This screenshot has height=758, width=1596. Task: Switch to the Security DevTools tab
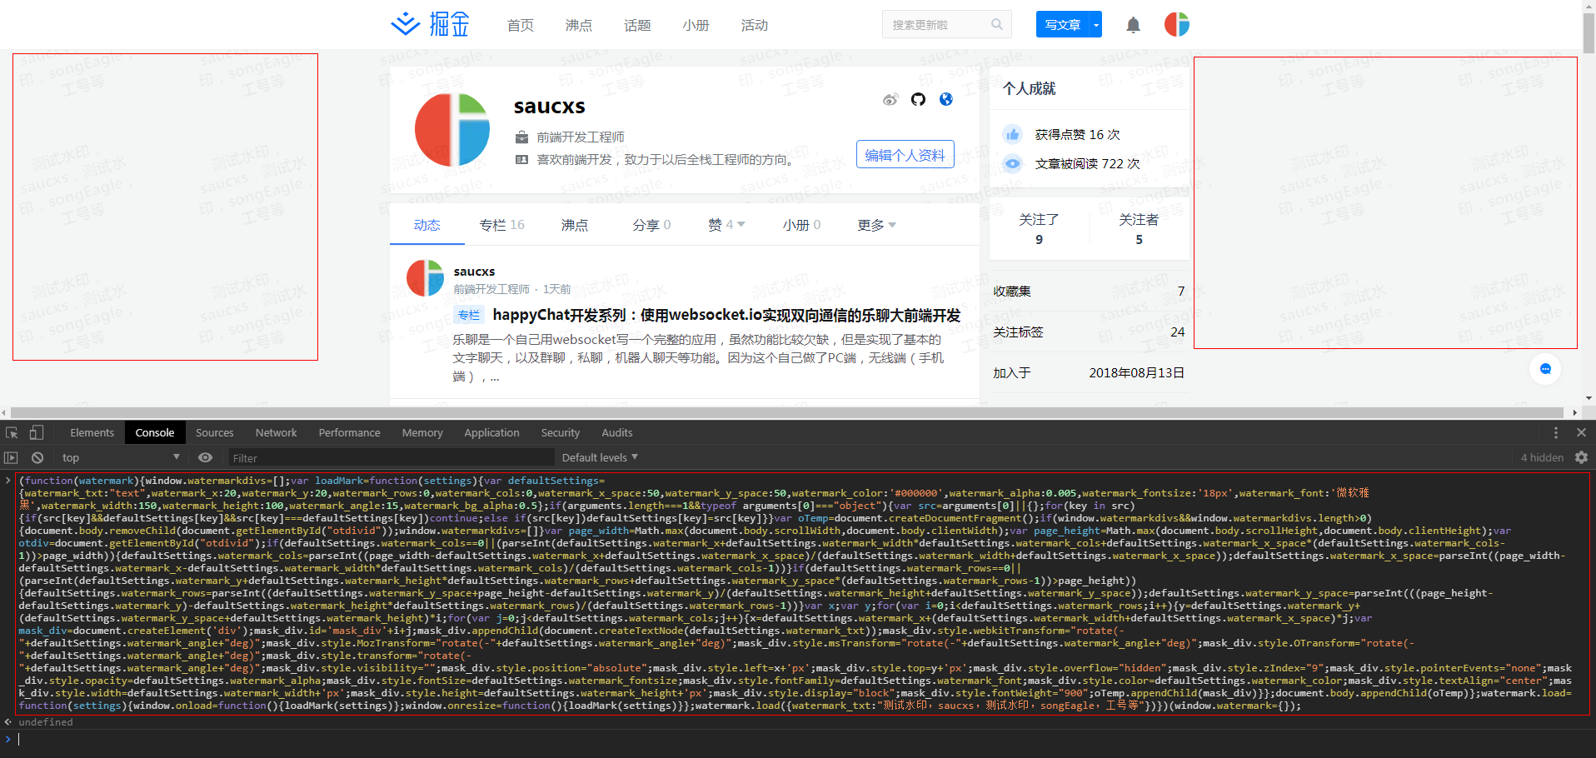(x=560, y=432)
